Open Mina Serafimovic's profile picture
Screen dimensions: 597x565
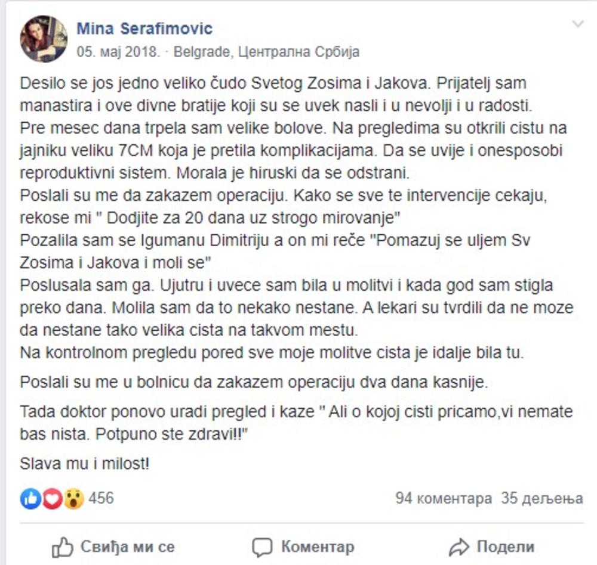(x=44, y=39)
